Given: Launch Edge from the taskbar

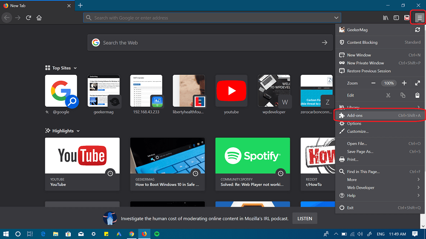Looking at the screenshot, I should click(43, 234).
